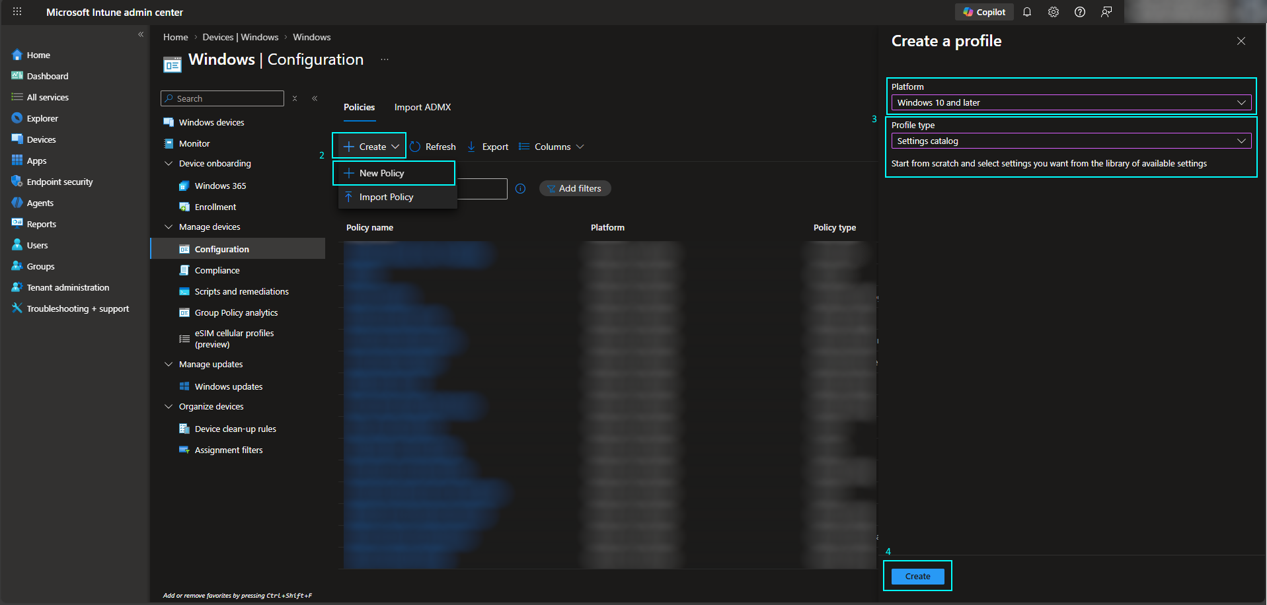Refresh the policies list

433,147
